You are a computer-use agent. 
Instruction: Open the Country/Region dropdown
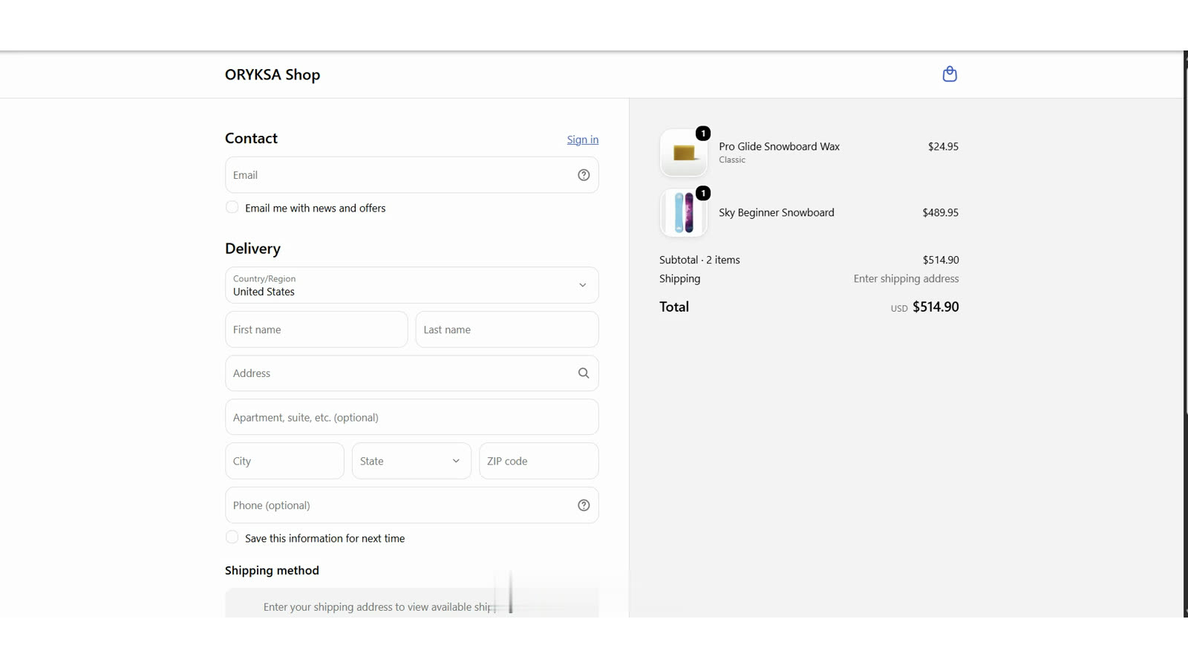coord(412,285)
